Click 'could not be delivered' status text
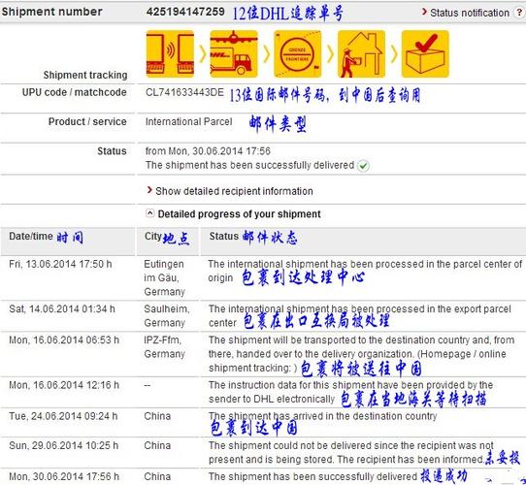This screenshot has width=526, height=485. [351, 452]
